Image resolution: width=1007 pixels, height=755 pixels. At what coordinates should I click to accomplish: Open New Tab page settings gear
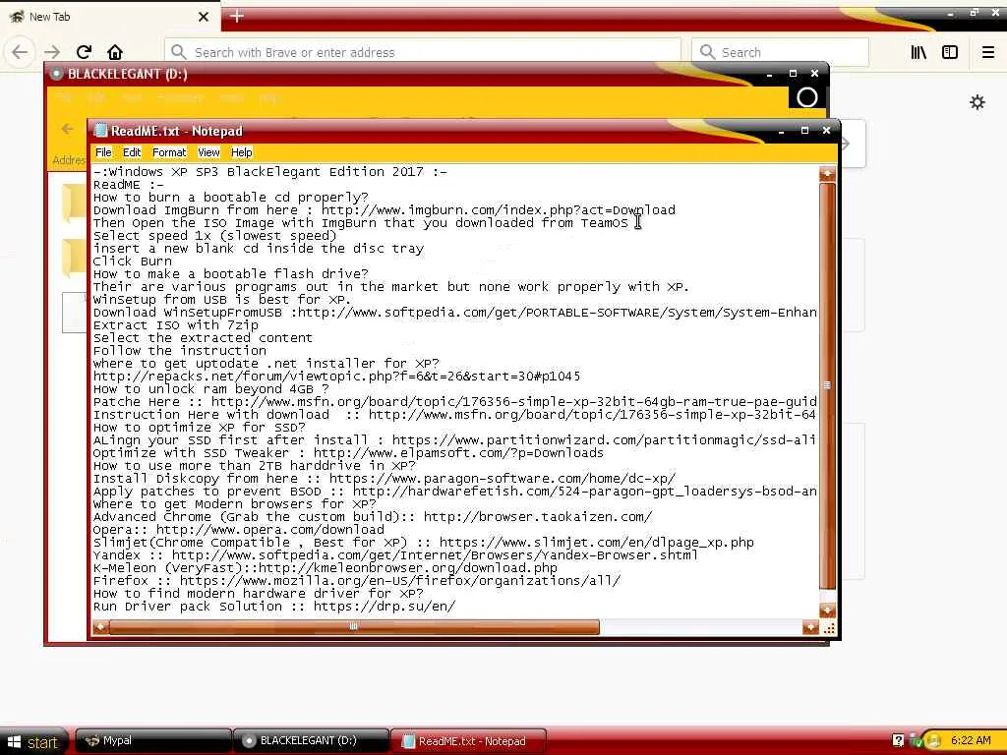coord(977,102)
